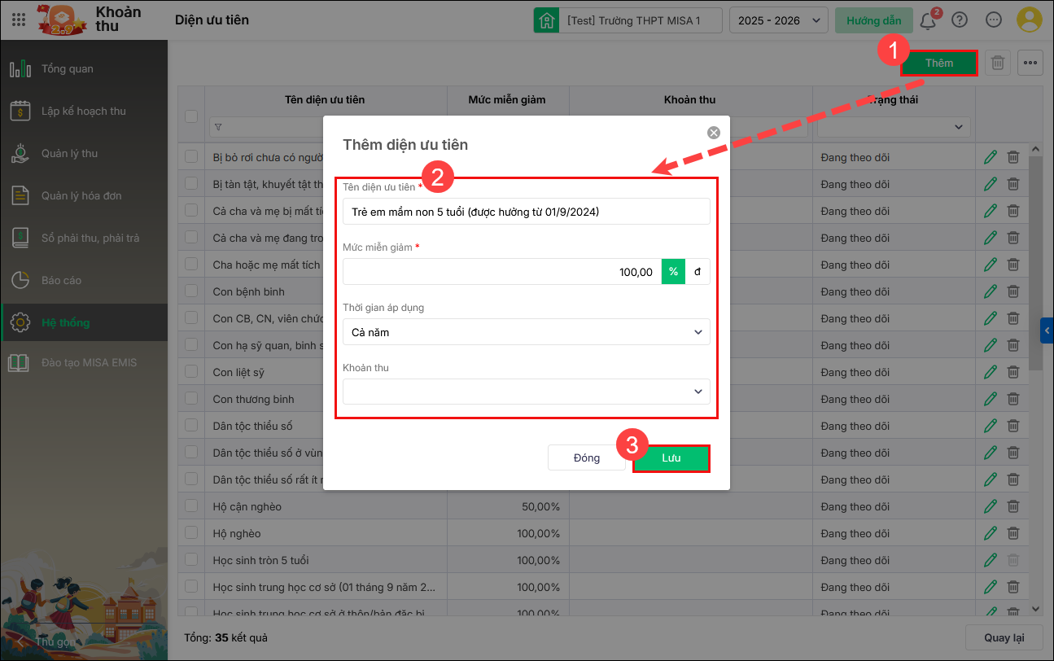Screen dimensions: 1054x661
Task: Open the user avatar profile
Action: coord(1030,20)
